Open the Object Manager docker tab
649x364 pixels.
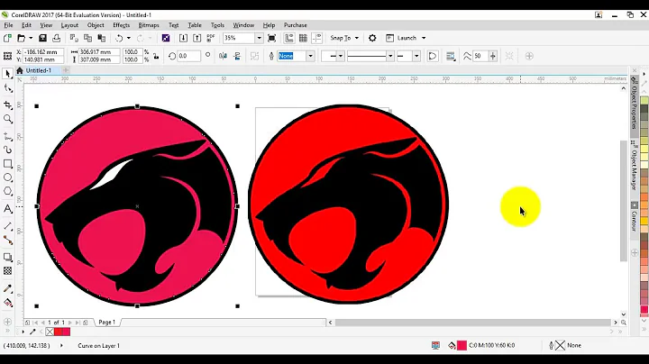[x=634, y=166]
